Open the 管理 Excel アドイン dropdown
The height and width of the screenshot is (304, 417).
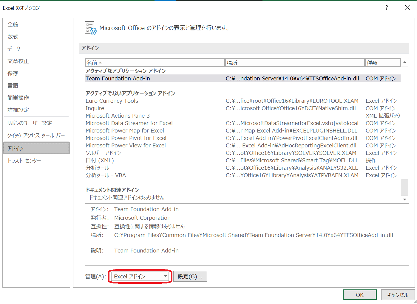pyautogui.click(x=140, y=276)
